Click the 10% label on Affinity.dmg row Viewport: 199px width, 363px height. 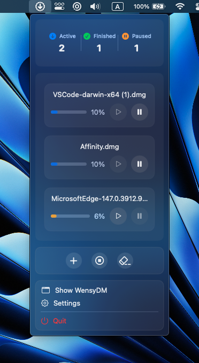coord(98,164)
